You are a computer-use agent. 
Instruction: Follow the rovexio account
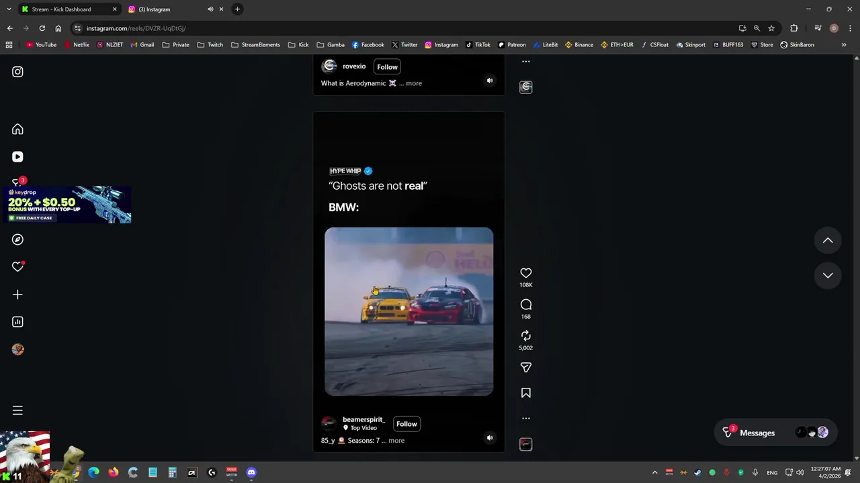(387, 67)
